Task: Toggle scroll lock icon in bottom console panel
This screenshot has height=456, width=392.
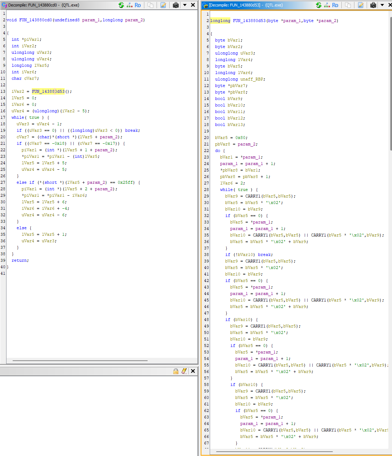Action: [176, 371]
